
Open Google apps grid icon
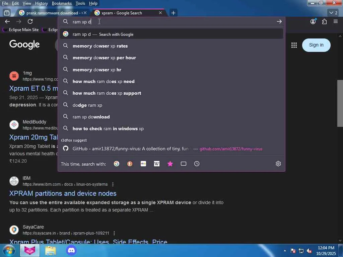coord(294,45)
